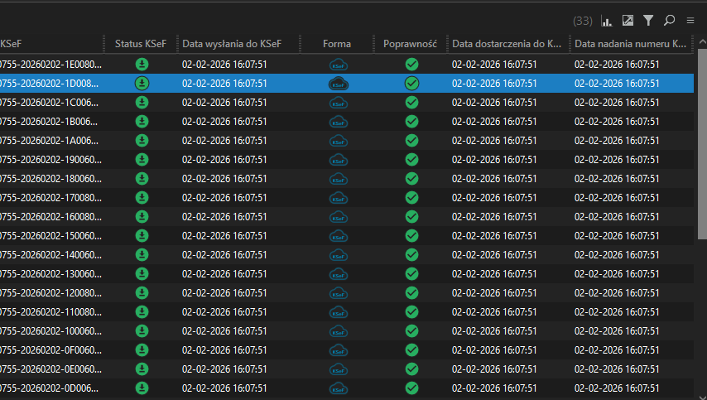Click the Forma column header

[x=337, y=44]
